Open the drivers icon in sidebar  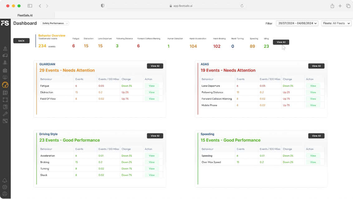point(5,63)
